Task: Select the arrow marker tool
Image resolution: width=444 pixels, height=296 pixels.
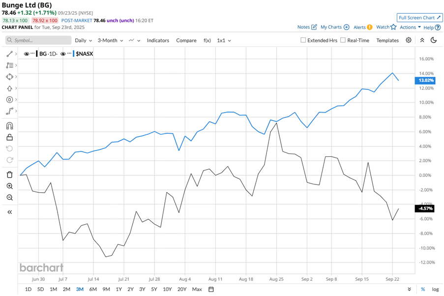Action: pyautogui.click(x=9, y=89)
